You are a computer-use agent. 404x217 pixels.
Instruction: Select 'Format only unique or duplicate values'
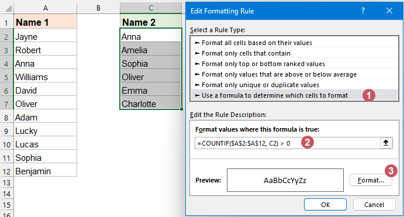pos(294,85)
